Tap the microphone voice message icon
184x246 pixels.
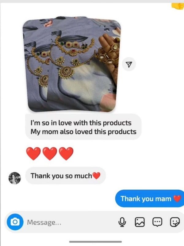coord(122,222)
